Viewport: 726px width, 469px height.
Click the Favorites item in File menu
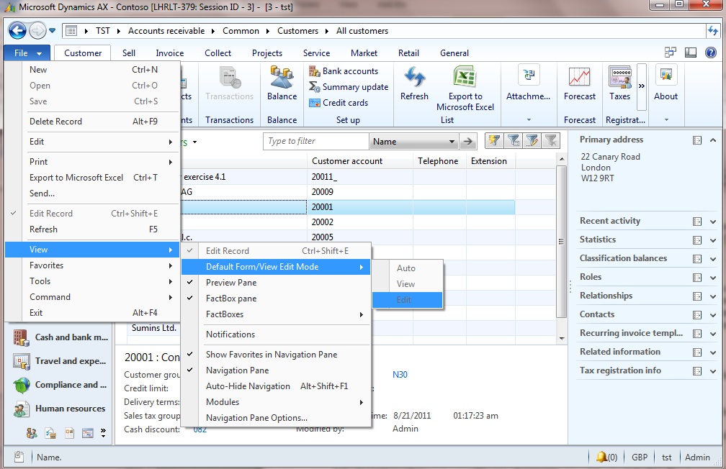pos(92,265)
